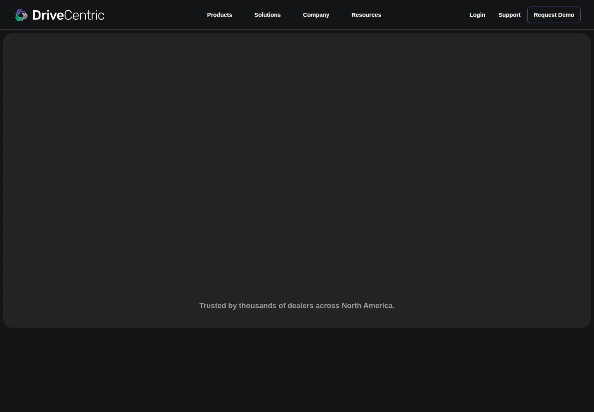This screenshot has width=594, height=412.
Task: Go to the Login link
Action: click(x=477, y=15)
